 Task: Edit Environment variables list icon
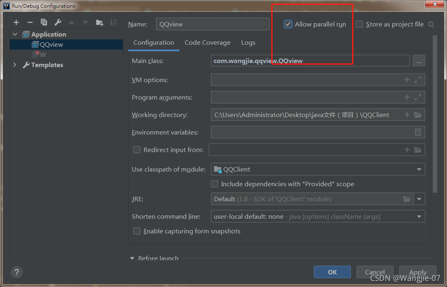[x=418, y=132]
